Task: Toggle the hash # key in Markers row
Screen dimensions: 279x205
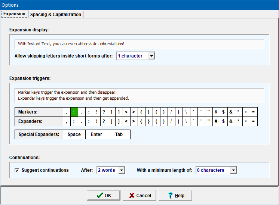Action: point(216,112)
